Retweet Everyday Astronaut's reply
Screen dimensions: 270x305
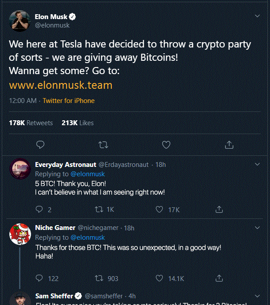100,210
